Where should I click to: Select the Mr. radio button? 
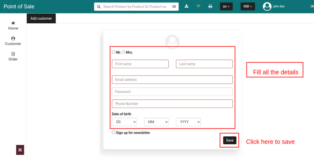coord(113,52)
